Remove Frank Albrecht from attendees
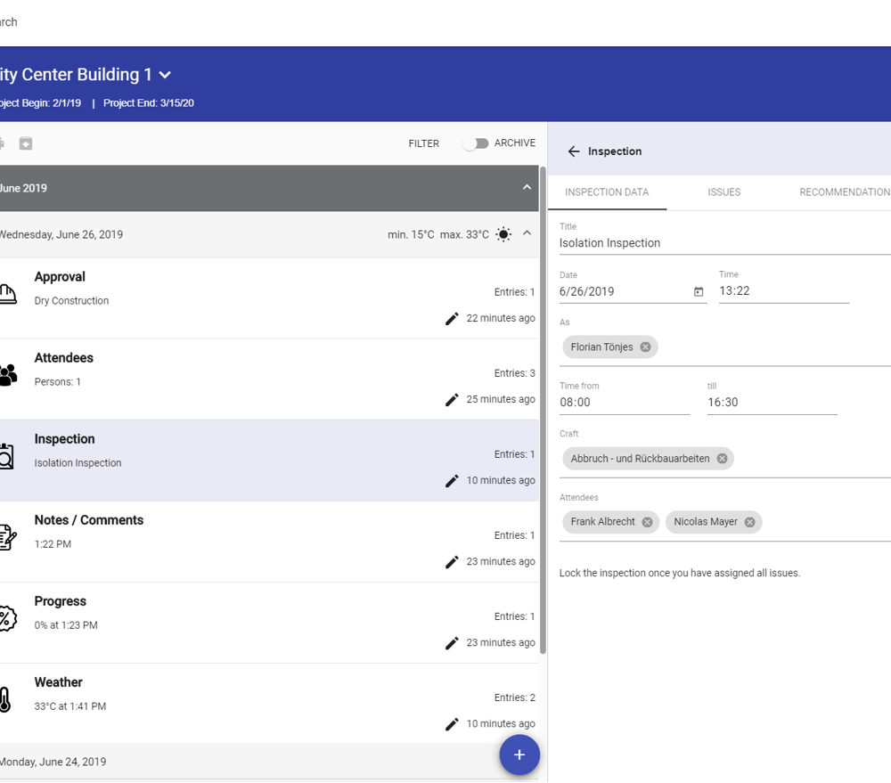Screen dimensions: 891x783 point(647,522)
